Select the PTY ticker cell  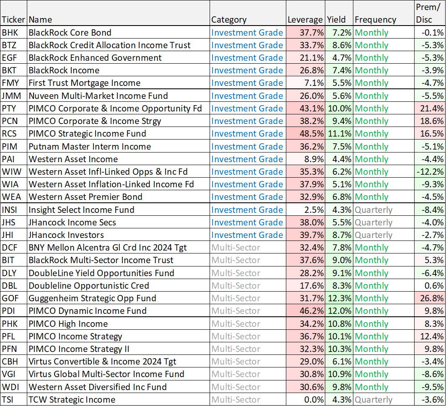13,109
